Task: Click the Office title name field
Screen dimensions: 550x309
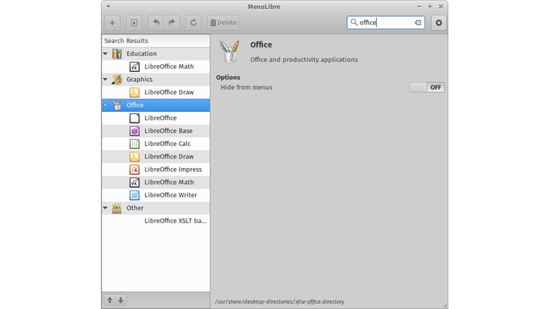Action: pyautogui.click(x=261, y=45)
